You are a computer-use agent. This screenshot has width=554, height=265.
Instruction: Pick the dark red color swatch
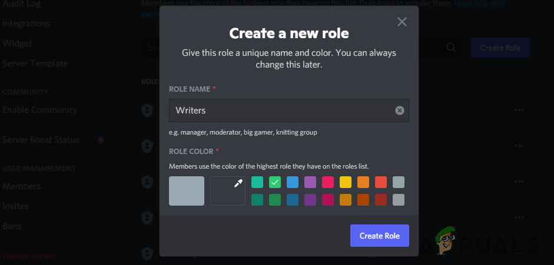point(381,200)
